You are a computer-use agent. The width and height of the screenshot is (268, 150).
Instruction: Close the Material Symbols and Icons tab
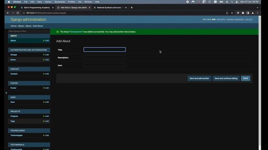(x=126, y=7)
